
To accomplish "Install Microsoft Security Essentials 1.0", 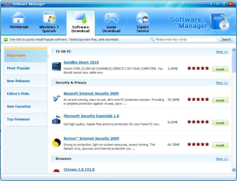I will click(x=220, y=123).
